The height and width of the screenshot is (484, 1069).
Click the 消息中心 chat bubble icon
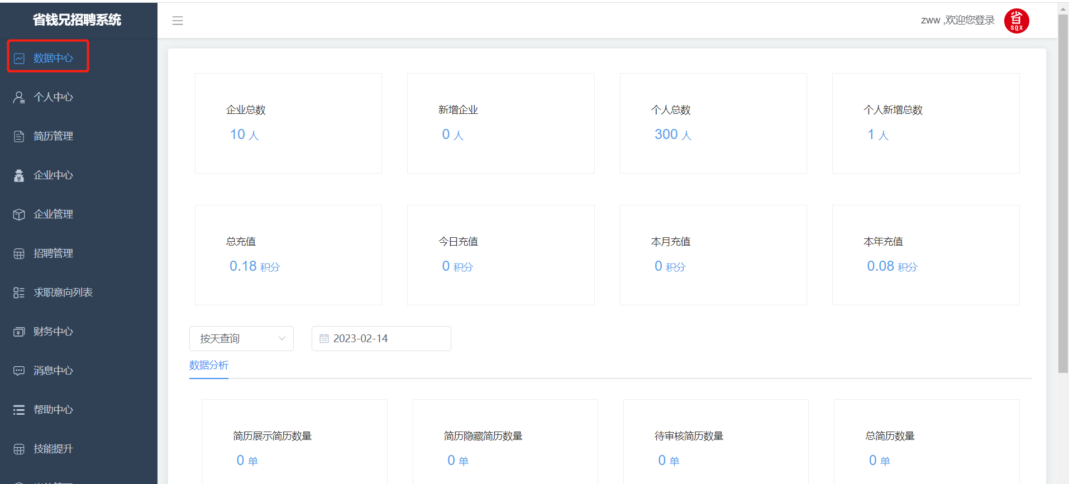(x=19, y=371)
